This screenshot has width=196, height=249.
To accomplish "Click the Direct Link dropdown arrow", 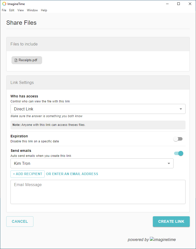I will click(x=181, y=109).
